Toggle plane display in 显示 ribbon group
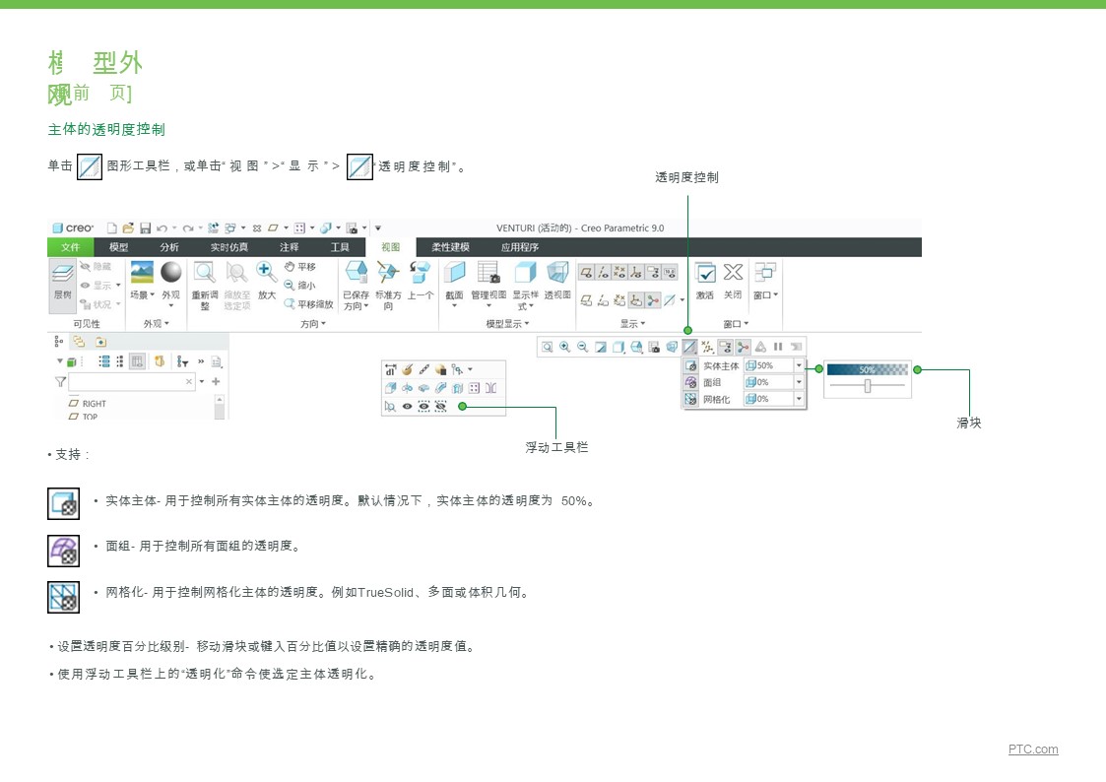 tap(586, 272)
